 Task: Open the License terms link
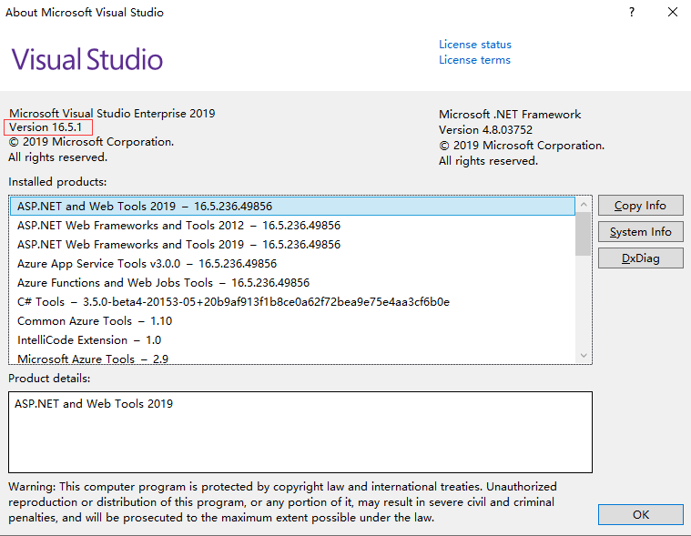(474, 60)
